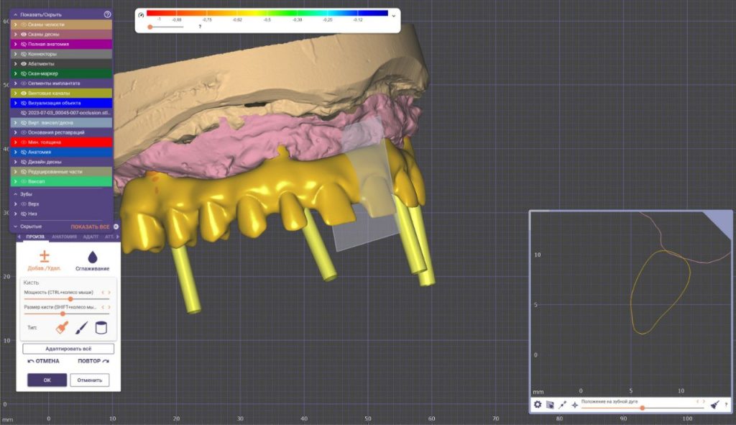Open help icon in Показать/Скрыть panel

[107, 14]
